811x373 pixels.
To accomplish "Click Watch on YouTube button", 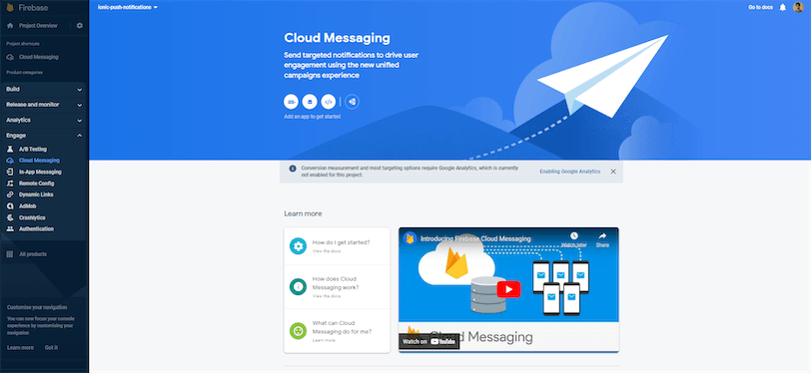I will 428,341.
